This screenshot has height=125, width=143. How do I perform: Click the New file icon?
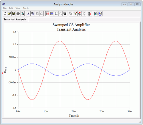coord(5,14)
